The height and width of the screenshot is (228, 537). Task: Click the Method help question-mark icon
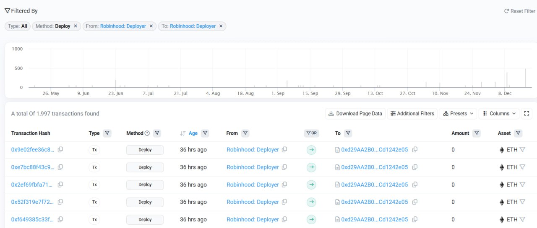147,133
